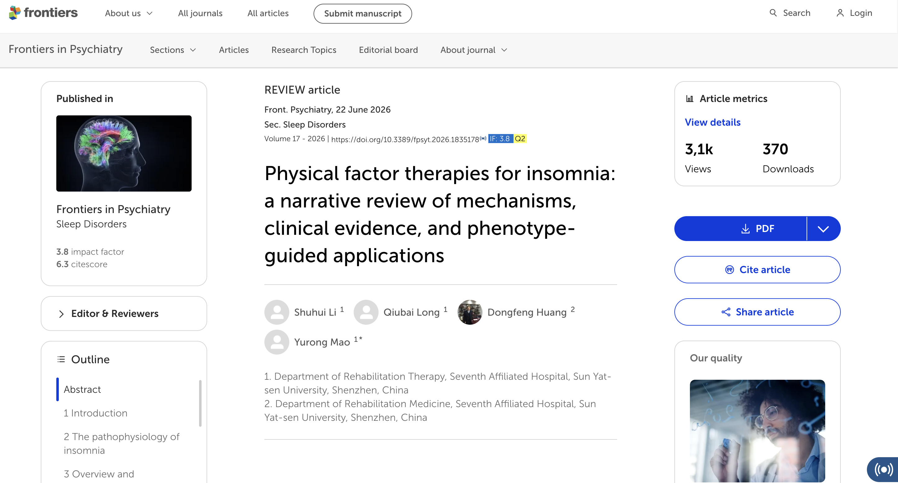Click the Cite article button

click(x=757, y=270)
